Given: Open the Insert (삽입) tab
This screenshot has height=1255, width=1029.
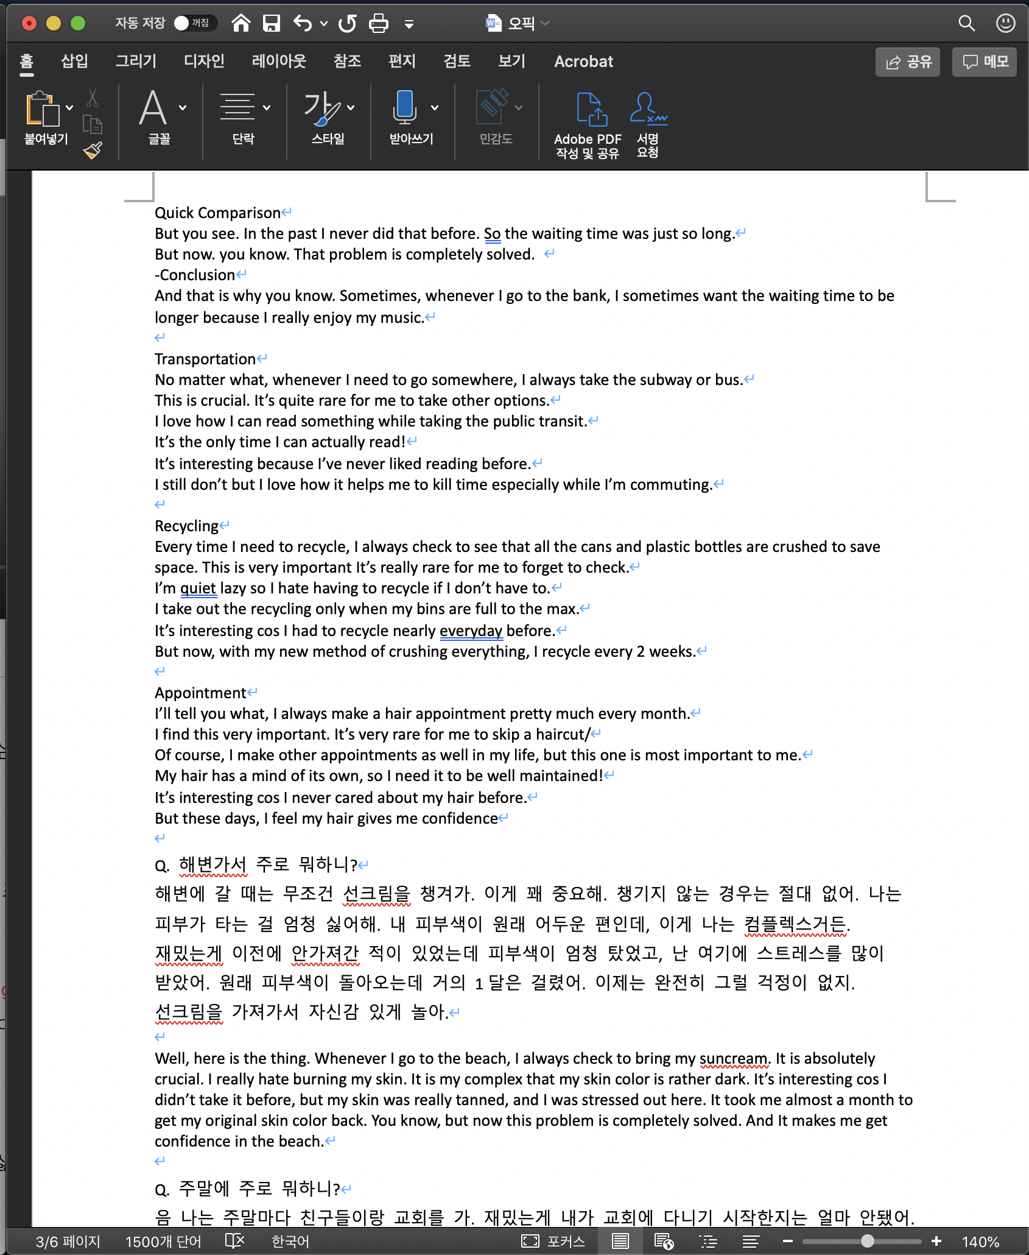Looking at the screenshot, I should click(74, 61).
